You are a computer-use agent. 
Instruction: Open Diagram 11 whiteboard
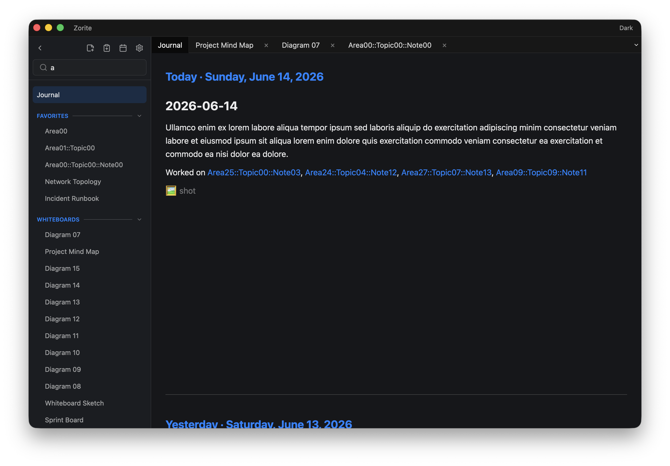pos(62,336)
